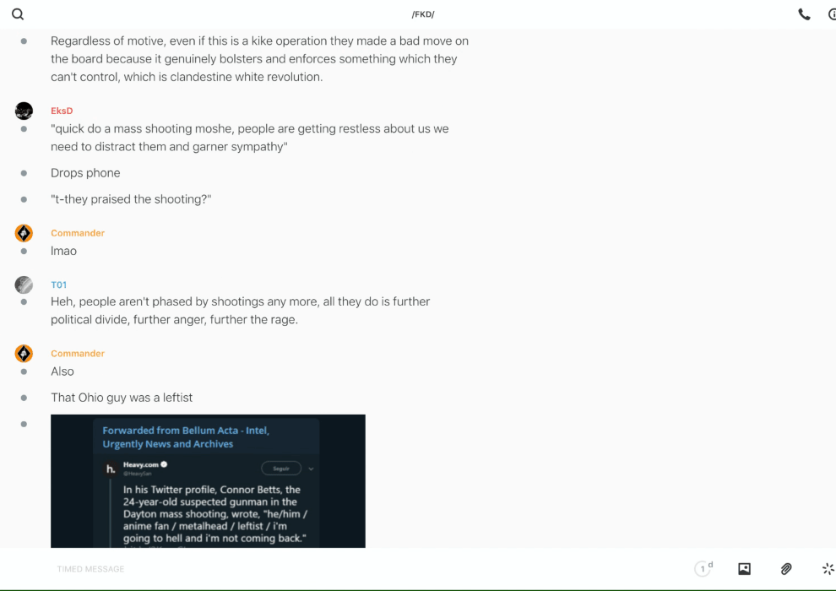Open T01's profile avatar
This screenshot has width=836, height=591.
pos(24,285)
